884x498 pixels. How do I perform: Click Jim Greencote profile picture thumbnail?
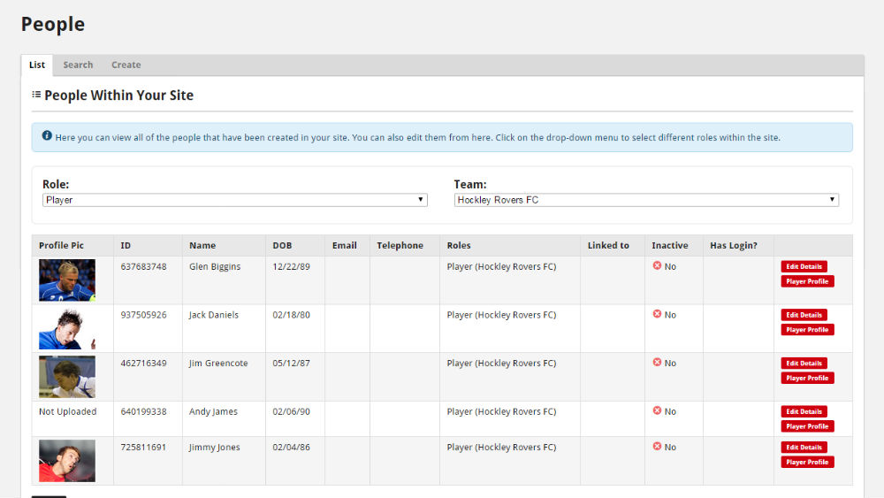(x=67, y=377)
